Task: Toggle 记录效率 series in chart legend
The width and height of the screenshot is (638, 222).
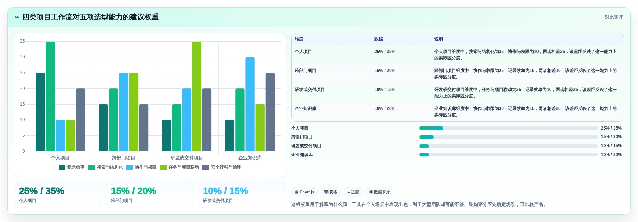Action: pyautogui.click(x=72, y=167)
